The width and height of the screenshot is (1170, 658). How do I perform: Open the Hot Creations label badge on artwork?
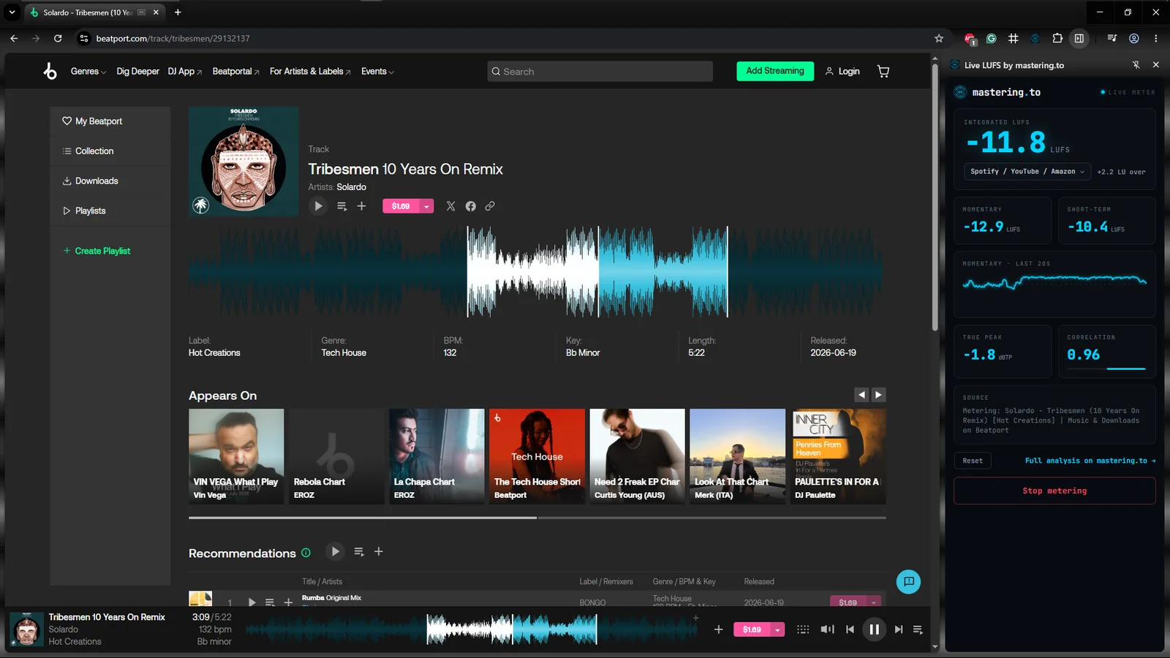tap(201, 205)
